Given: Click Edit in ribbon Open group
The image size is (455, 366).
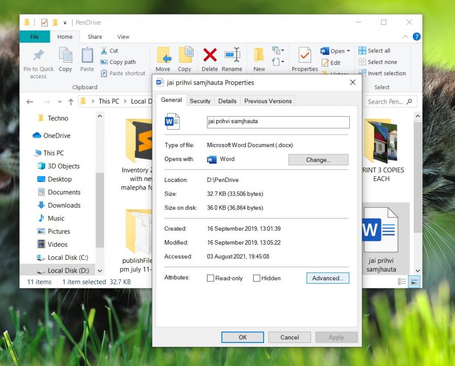Looking at the screenshot, I should pyautogui.click(x=331, y=63).
